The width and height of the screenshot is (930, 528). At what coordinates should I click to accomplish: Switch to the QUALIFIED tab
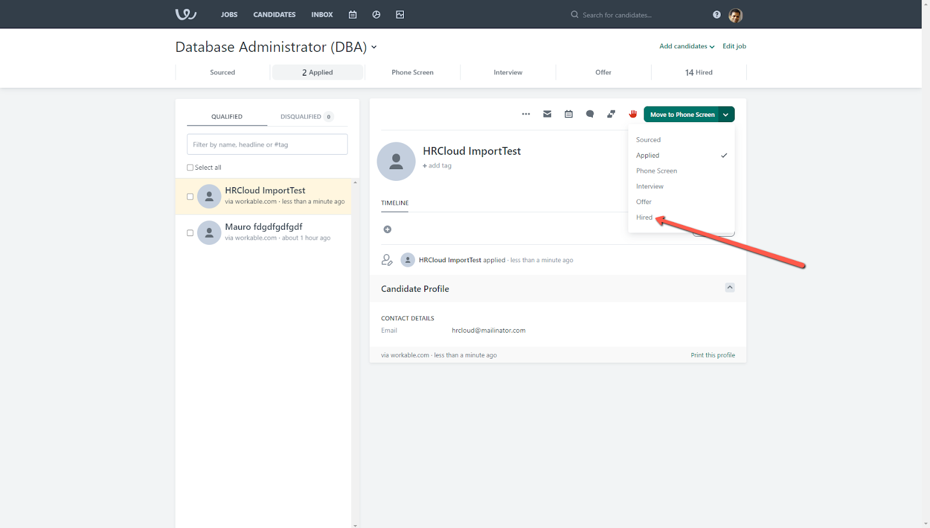tap(227, 116)
